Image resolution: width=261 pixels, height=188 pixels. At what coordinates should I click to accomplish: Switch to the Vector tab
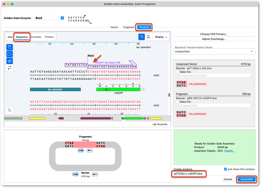tap(114, 27)
